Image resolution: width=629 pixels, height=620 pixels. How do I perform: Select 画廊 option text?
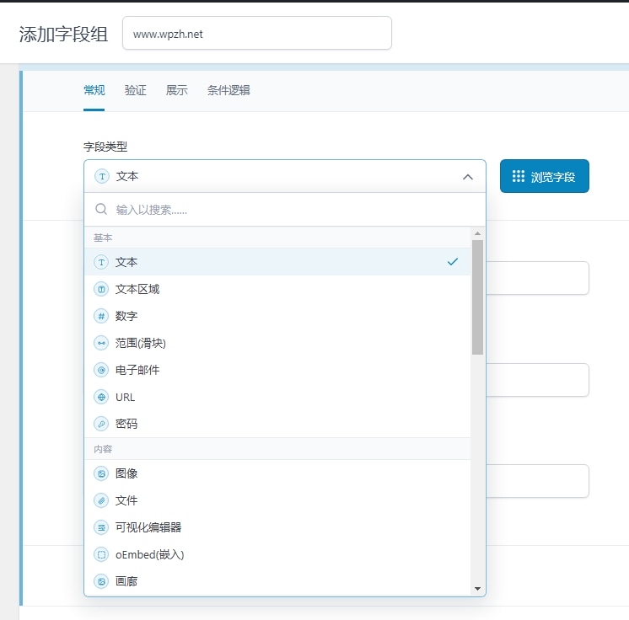[x=126, y=581]
